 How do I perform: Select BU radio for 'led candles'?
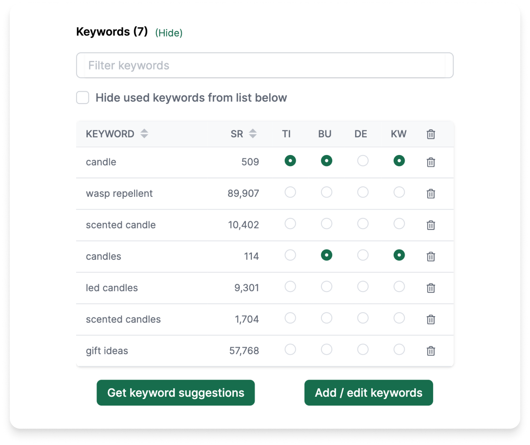pos(326,287)
